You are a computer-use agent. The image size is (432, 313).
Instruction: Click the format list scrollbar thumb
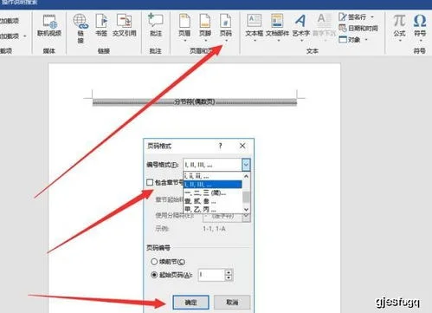(x=246, y=198)
